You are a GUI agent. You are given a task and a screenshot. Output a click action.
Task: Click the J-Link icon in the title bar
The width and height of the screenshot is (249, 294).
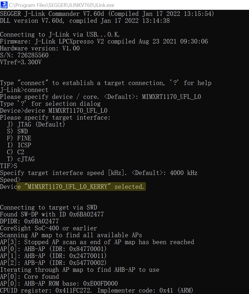pyautogui.click(x=4, y=4)
